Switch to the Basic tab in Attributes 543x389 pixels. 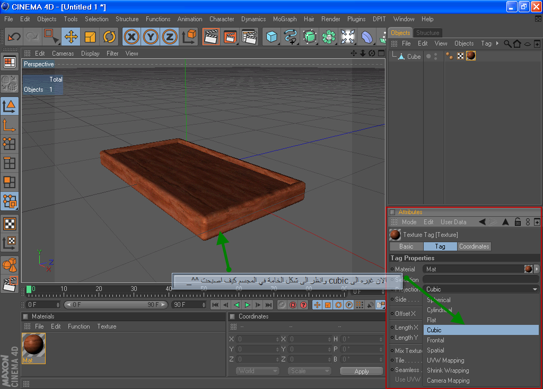point(406,246)
